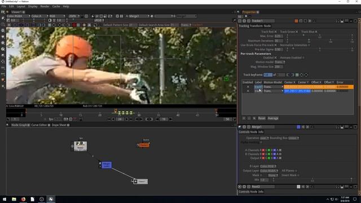Add a track keyframe with the plus icon
This screenshot has width=361, height=203.
297,75
